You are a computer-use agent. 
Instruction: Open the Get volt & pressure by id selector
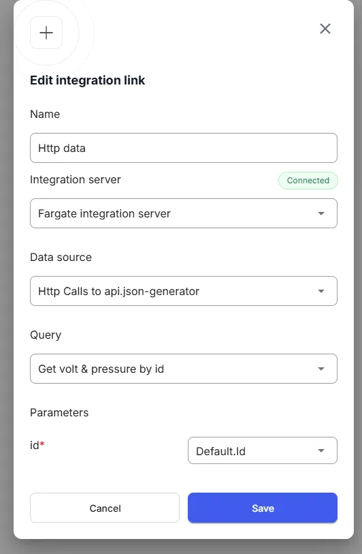click(x=184, y=369)
